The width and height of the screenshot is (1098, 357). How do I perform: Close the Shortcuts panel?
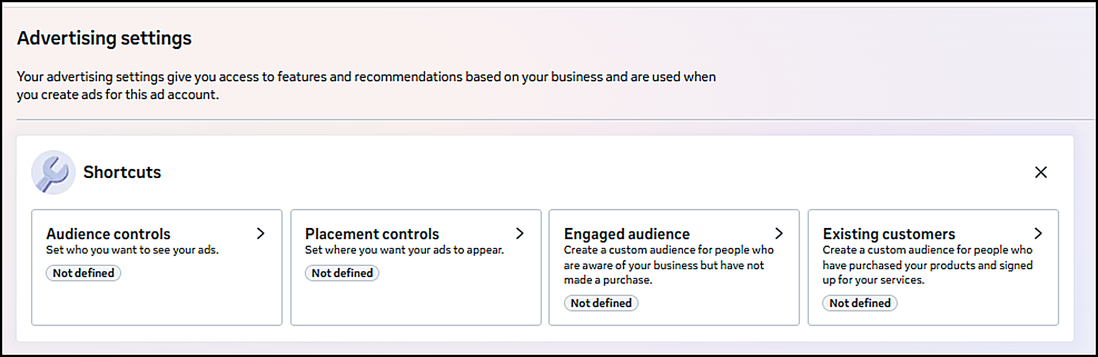pyautogui.click(x=1041, y=172)
